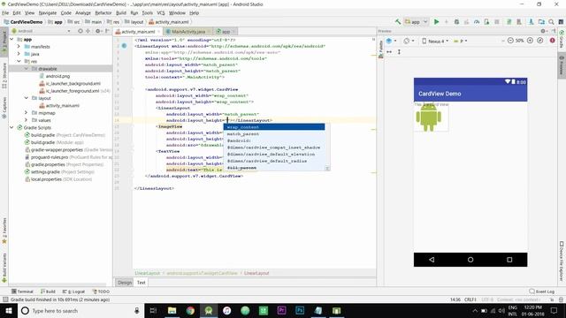This screenshot has width=566, height=318.
Task: Click the Debug app bug icon
Action: (456, 21)
